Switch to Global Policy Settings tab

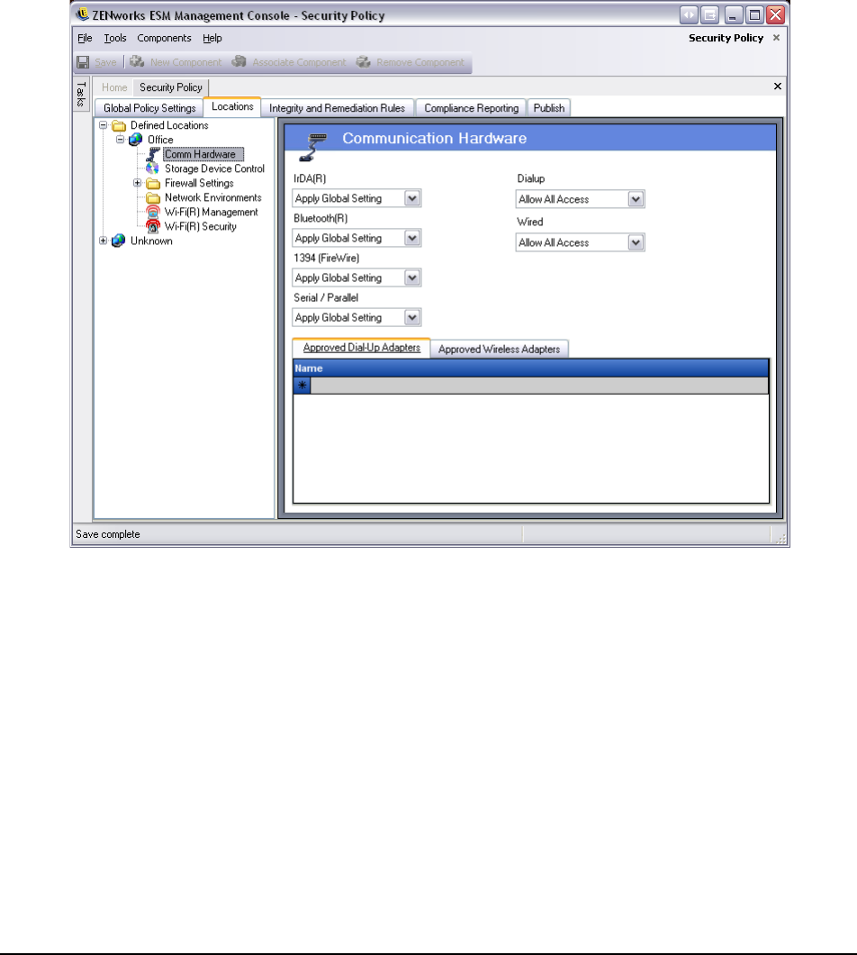point(149,108)
